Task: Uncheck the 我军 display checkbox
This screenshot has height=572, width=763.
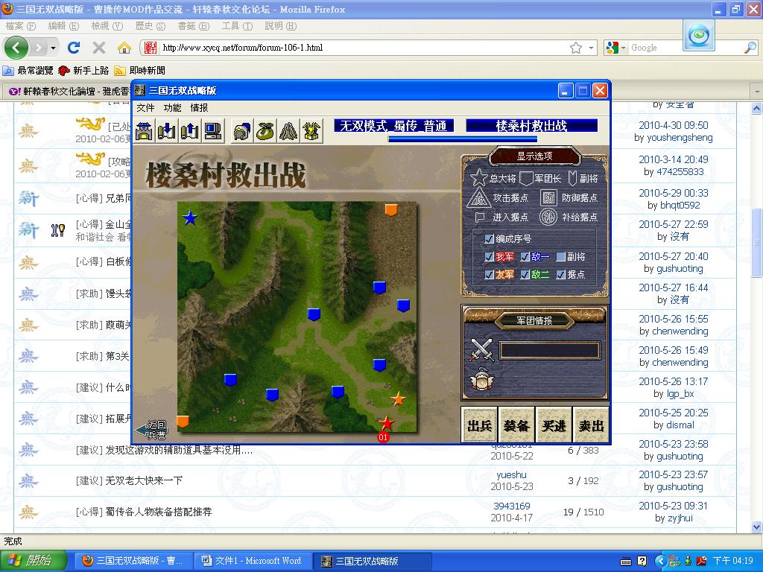Action: [x=490, y=257]
